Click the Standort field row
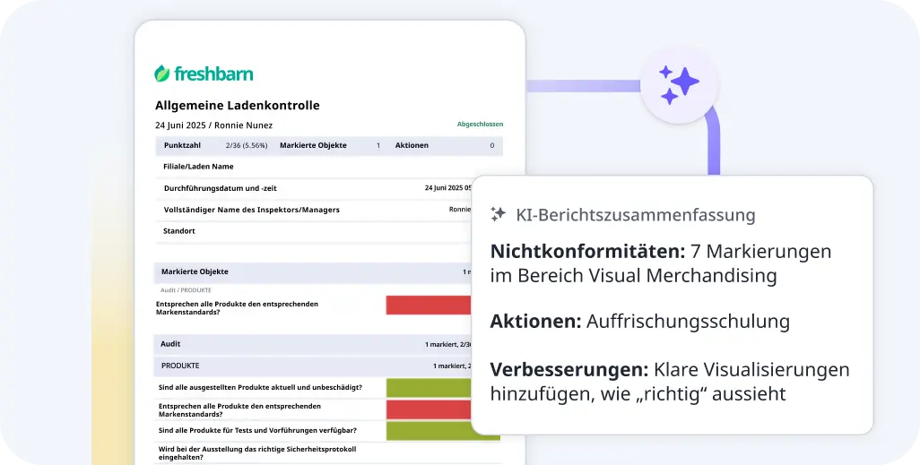 (x=179, y=231)
